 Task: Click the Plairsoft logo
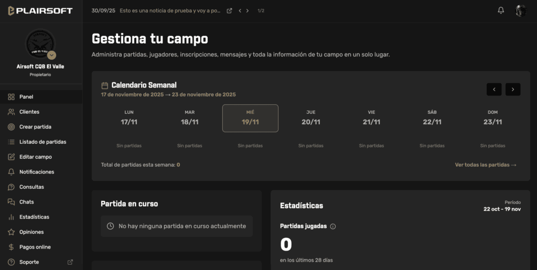pos(40,11)
